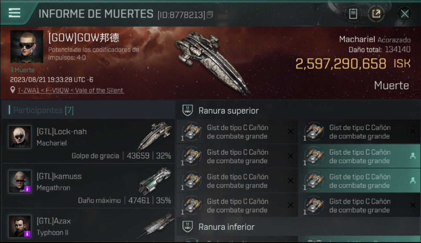Click the Ranura superior shield icon
Screen dimensions: 421x243
(x=188, y=110)
